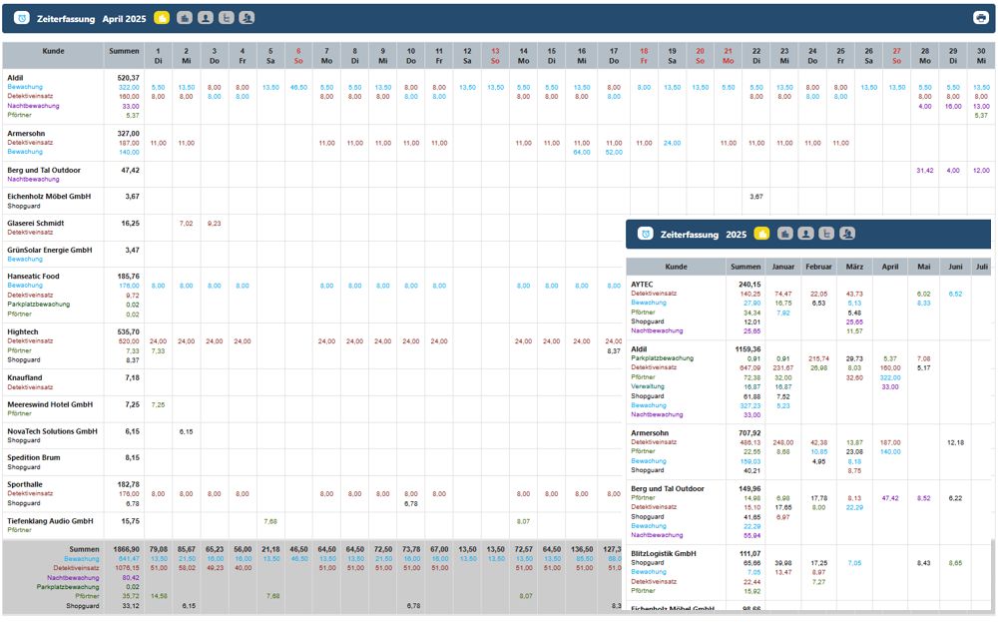Click the 31,42 Nachtbewachung cell for Berg und Tal
This screenshot has width=998, height=622.
click(x=925, y=170)
